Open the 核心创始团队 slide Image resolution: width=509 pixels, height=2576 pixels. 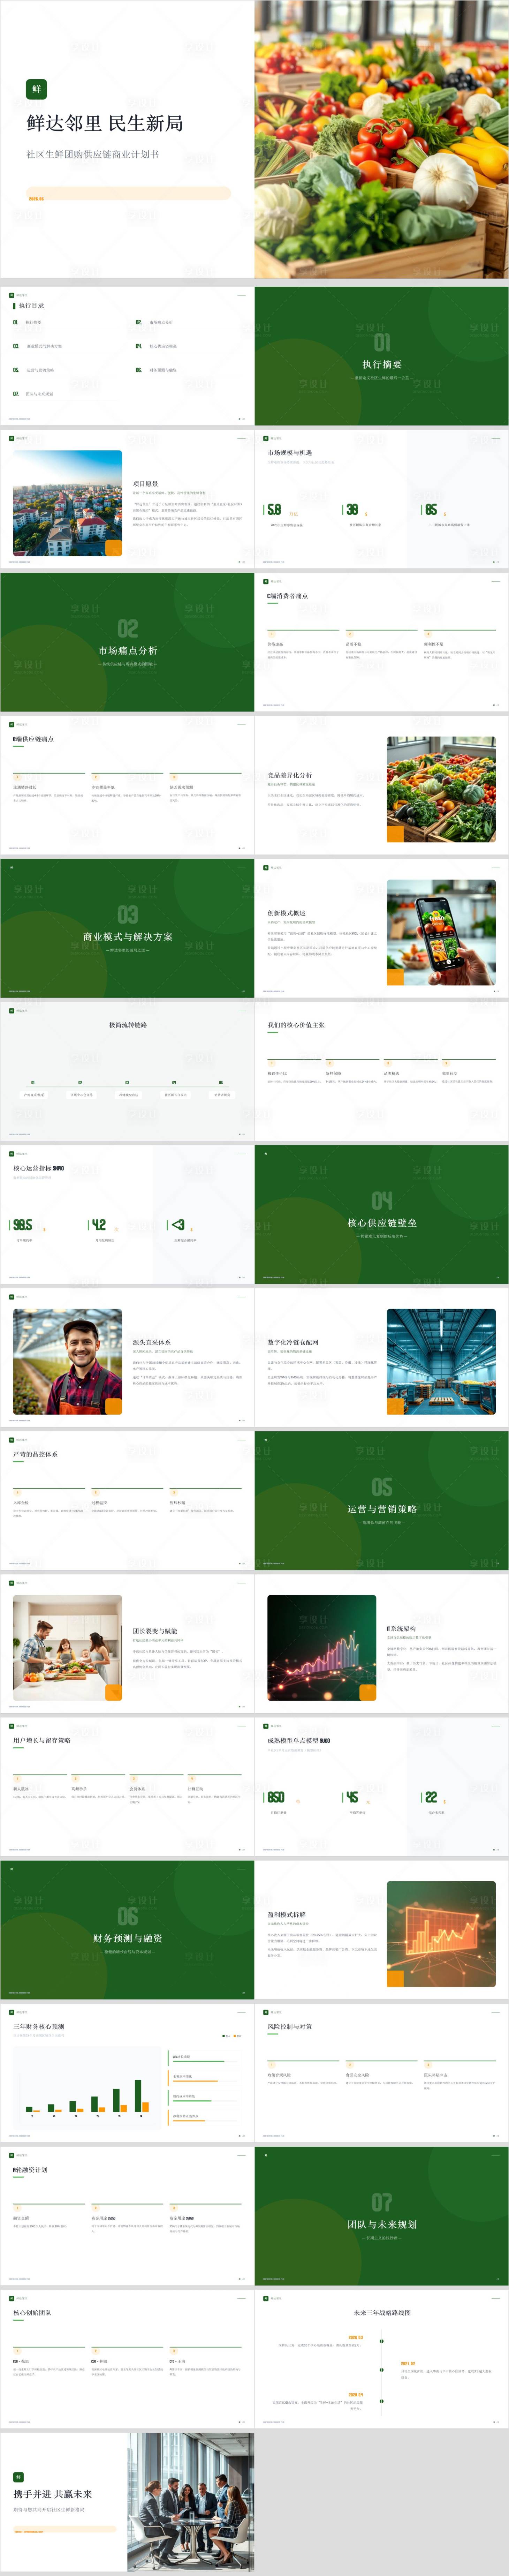[127, 2359]
